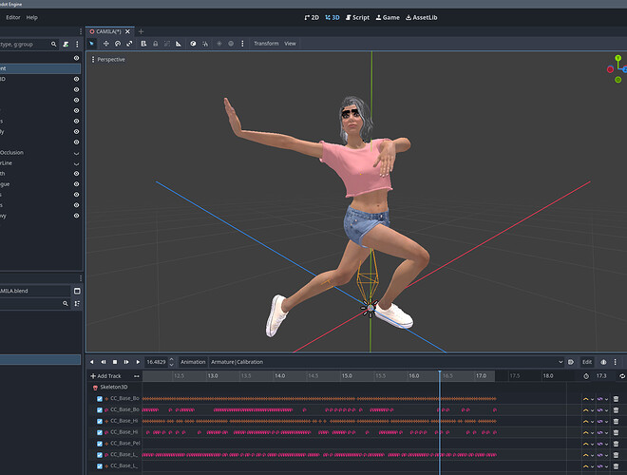Click the FileSystem sort files icon

pyautogui.click(x=77, y=304)
